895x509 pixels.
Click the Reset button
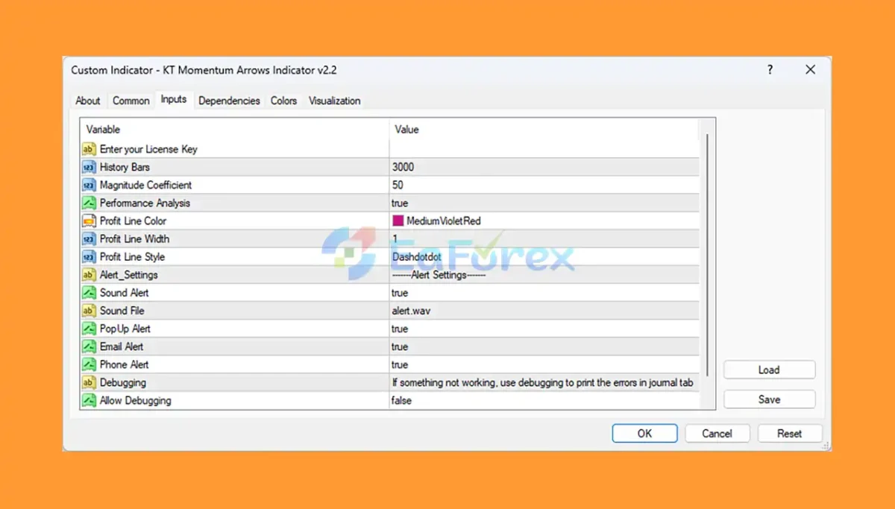(790, 433)
